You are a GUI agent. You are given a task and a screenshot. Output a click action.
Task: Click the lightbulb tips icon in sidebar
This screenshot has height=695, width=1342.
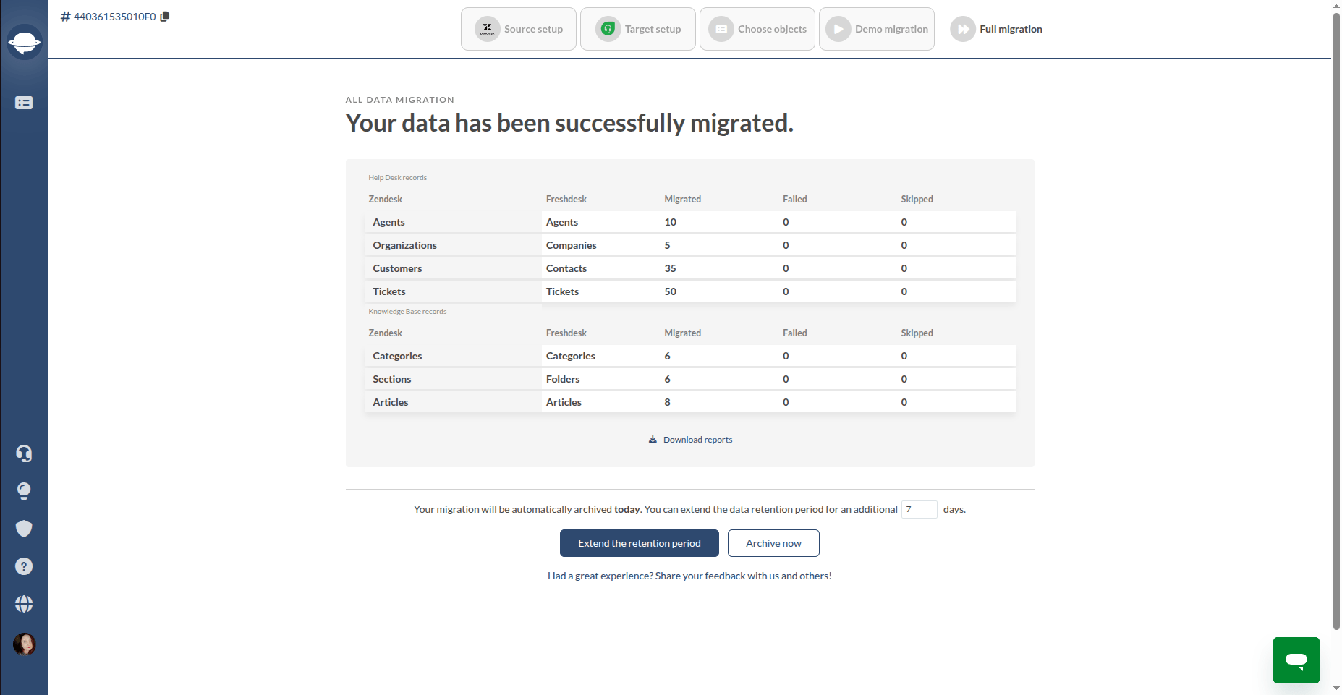click(24, 491)
